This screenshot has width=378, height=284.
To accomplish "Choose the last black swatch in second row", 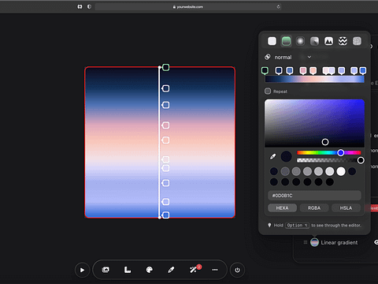I will [x=330, y=181].
